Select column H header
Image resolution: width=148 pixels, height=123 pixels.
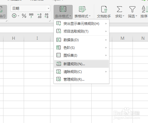(13, 38)
